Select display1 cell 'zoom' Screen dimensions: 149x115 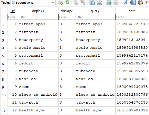pos(38,87)
